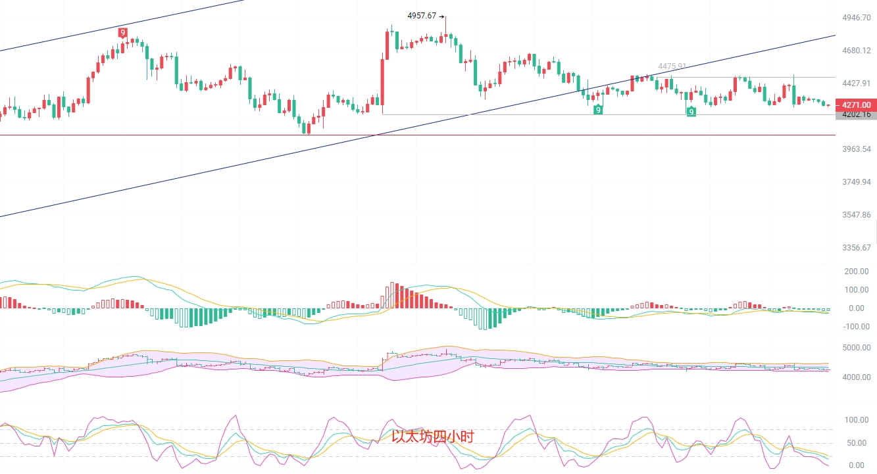
Task: Click the rightmost green 9 marker
Action: [x=691, y=112]
